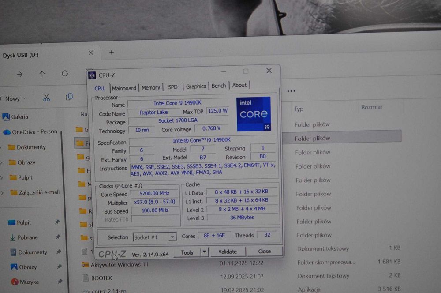Open OneDrive - Person in the sidebar
Viewport: 441px width, 293px height.
coord(30,132)
